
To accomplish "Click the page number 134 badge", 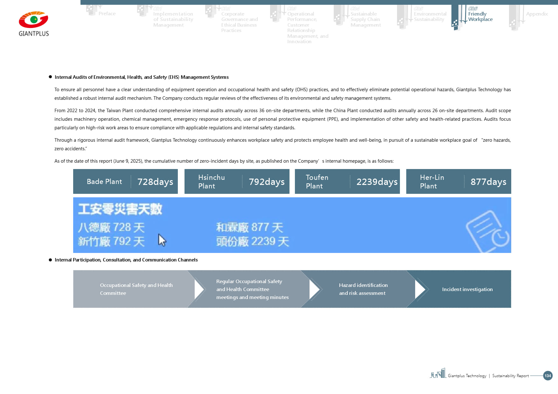I will point(548,376).
